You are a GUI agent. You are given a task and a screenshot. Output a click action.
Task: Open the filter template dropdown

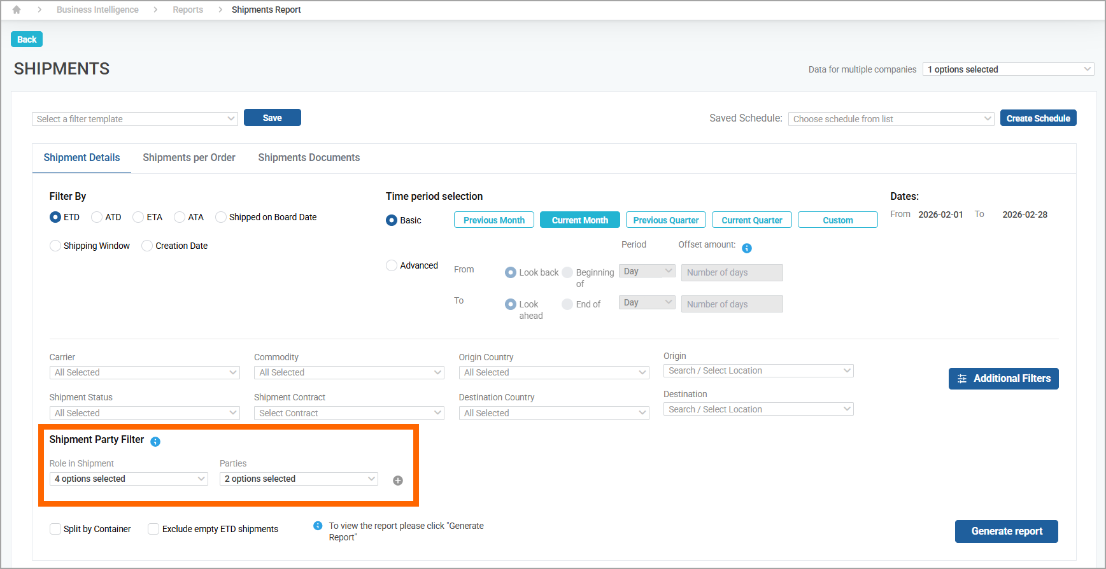(x=135, y=119)
